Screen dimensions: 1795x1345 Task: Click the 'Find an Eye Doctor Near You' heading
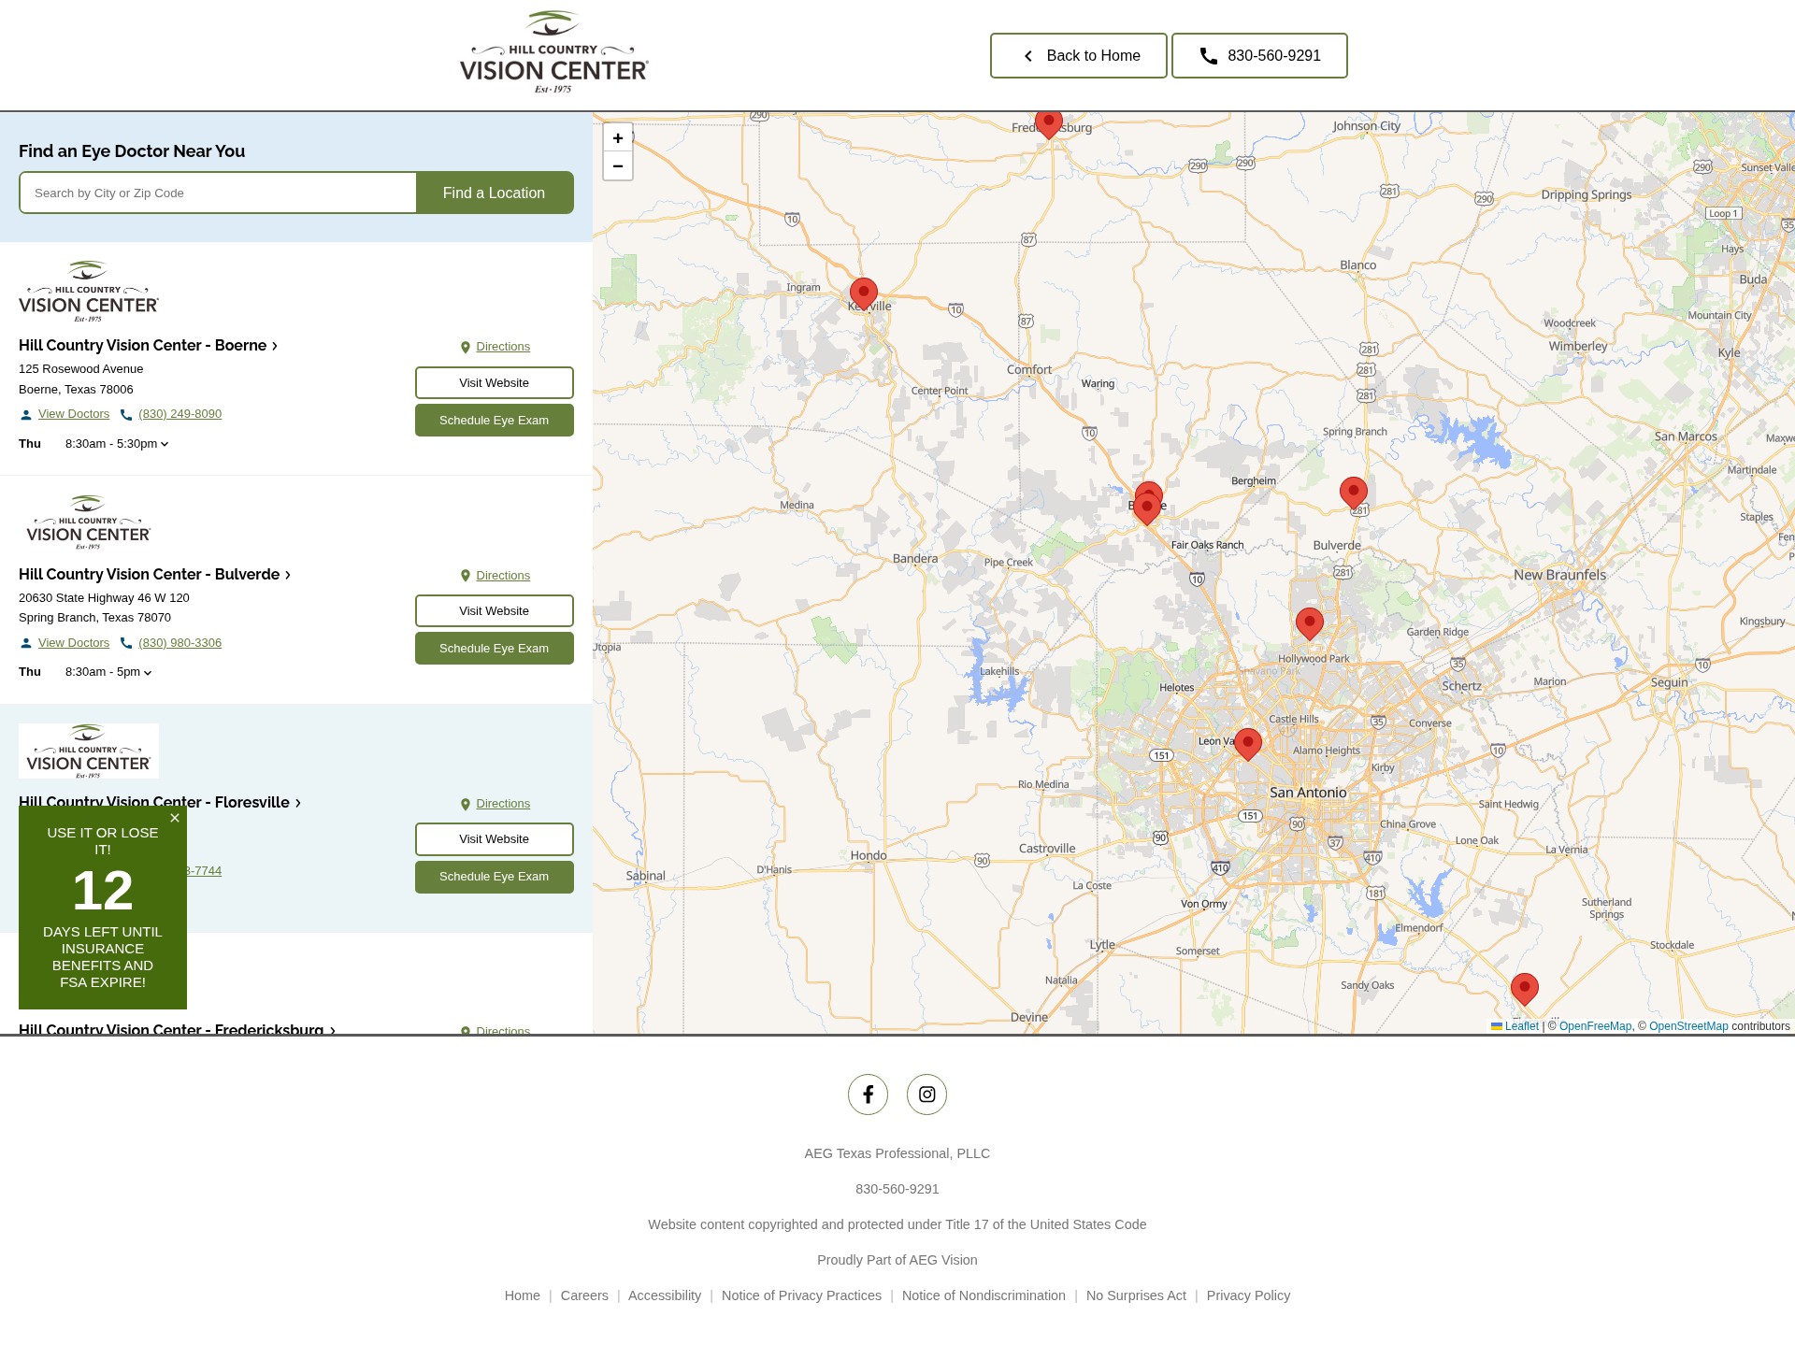132,151
